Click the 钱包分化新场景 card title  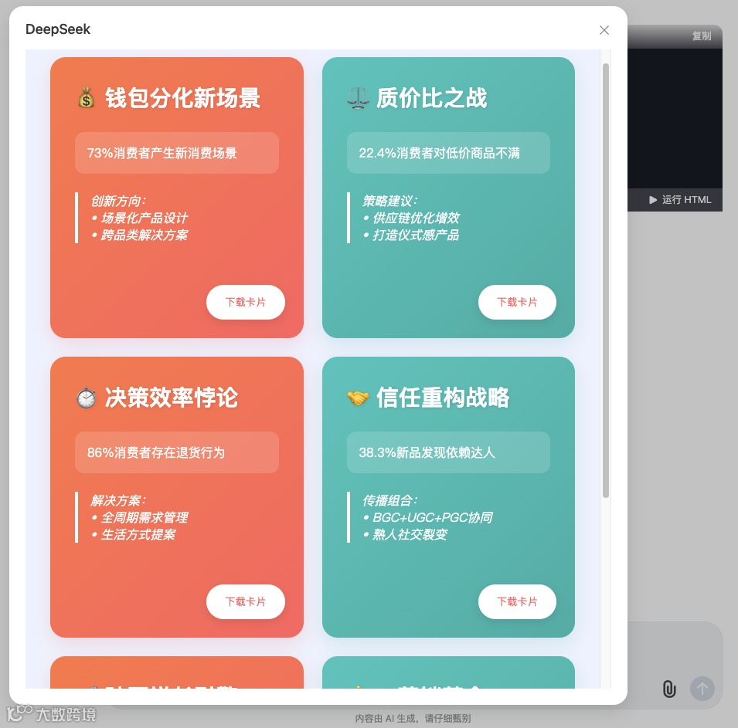coord(182,98)
